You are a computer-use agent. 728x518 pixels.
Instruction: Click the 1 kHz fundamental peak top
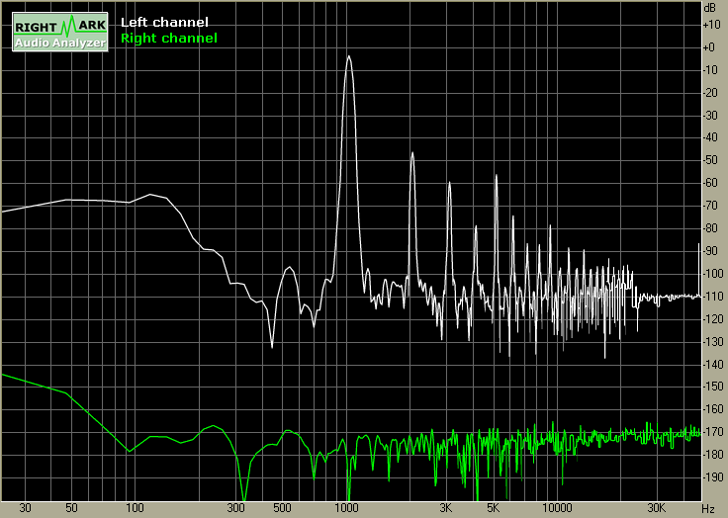(x=349, y=56)
